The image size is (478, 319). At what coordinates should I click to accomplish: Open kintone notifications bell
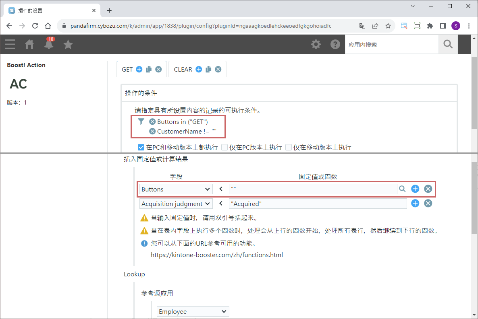49,44
